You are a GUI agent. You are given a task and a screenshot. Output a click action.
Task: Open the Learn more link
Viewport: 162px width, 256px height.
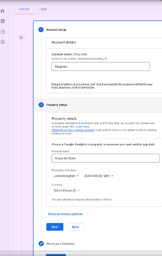click(x=83, y=126)
